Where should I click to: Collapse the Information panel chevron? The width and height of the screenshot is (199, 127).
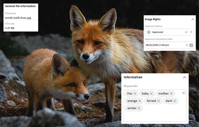point(184,77)
